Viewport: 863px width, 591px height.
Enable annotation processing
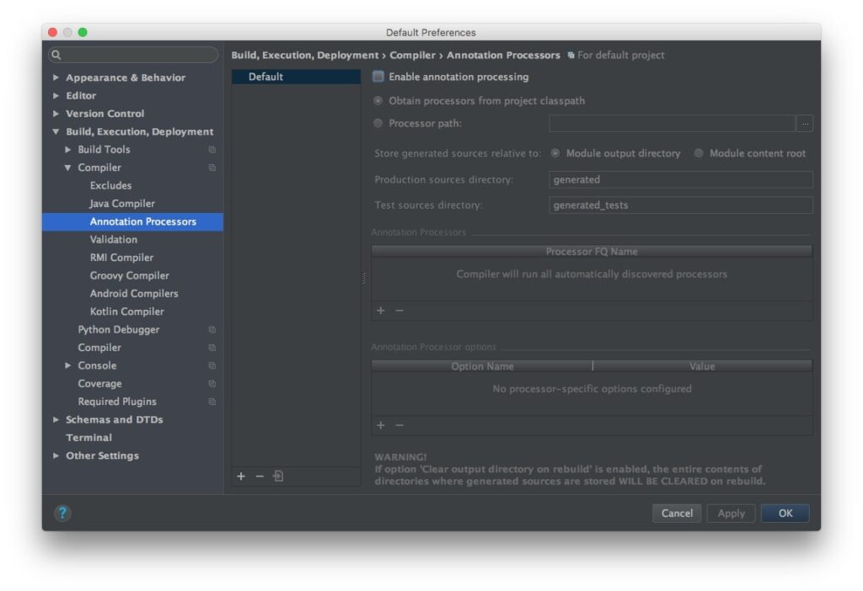pos(378,76)
